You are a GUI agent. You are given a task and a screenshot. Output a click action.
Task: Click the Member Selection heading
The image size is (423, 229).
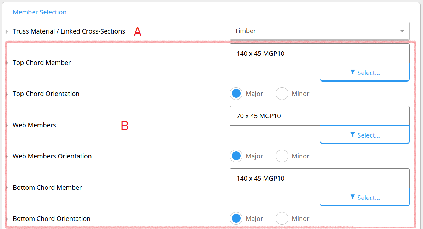click(40, 12)
